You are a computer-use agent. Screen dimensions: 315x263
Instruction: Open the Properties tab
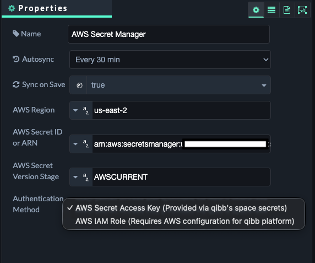click(x=57, y=8)
